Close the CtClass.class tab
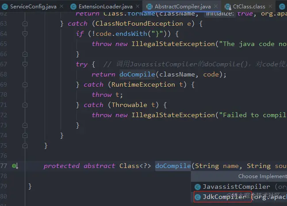The image size is (287, 206). (270, 6)
